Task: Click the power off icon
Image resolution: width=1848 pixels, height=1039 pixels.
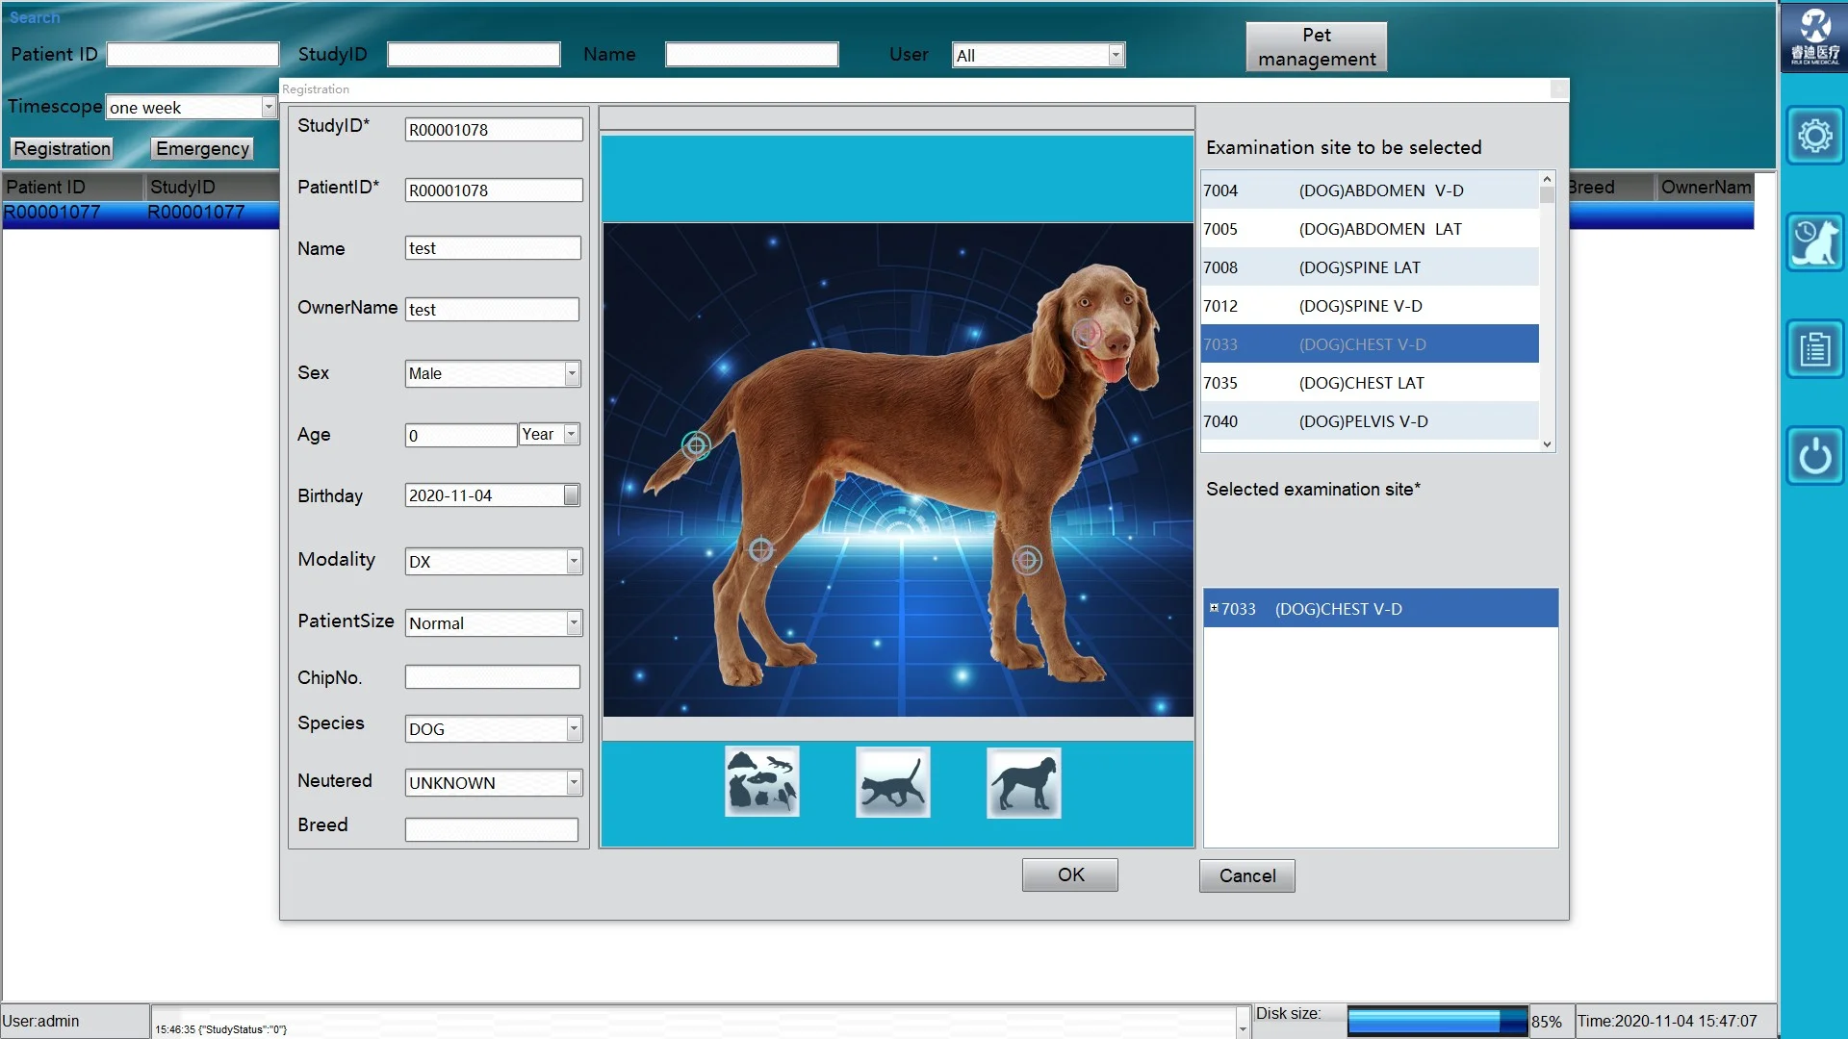Action: 1813,455
